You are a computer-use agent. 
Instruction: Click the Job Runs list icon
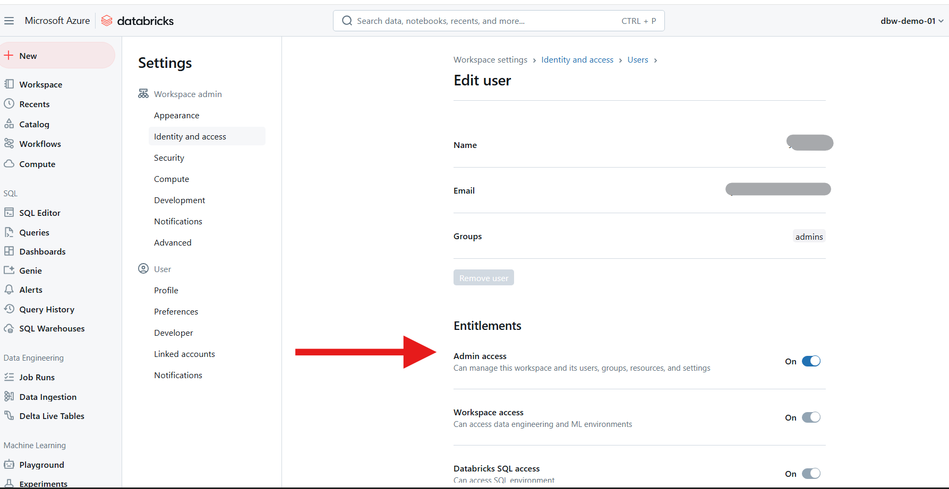pyautogui.click(x=9, y=377)
